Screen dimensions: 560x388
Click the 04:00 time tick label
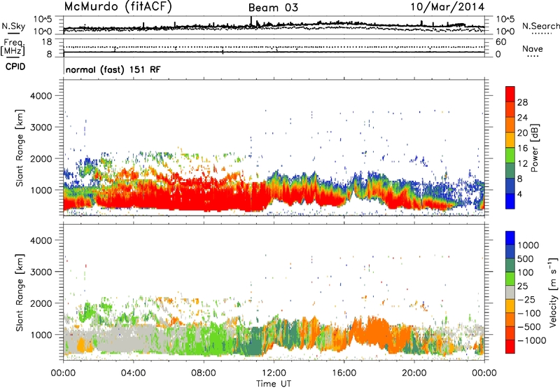coord(133,373)
